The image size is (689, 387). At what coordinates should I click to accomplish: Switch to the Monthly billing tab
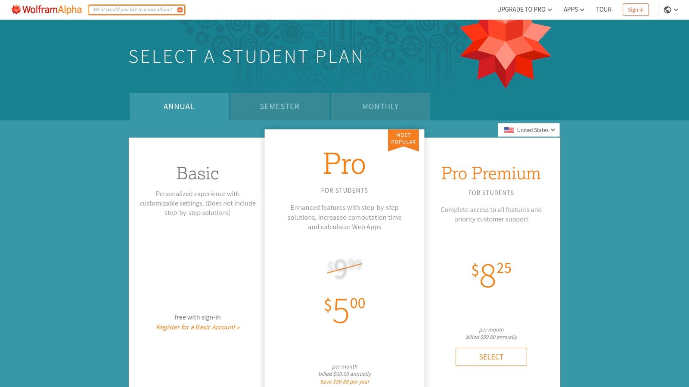pyautogui.click(x=380, y=107)
